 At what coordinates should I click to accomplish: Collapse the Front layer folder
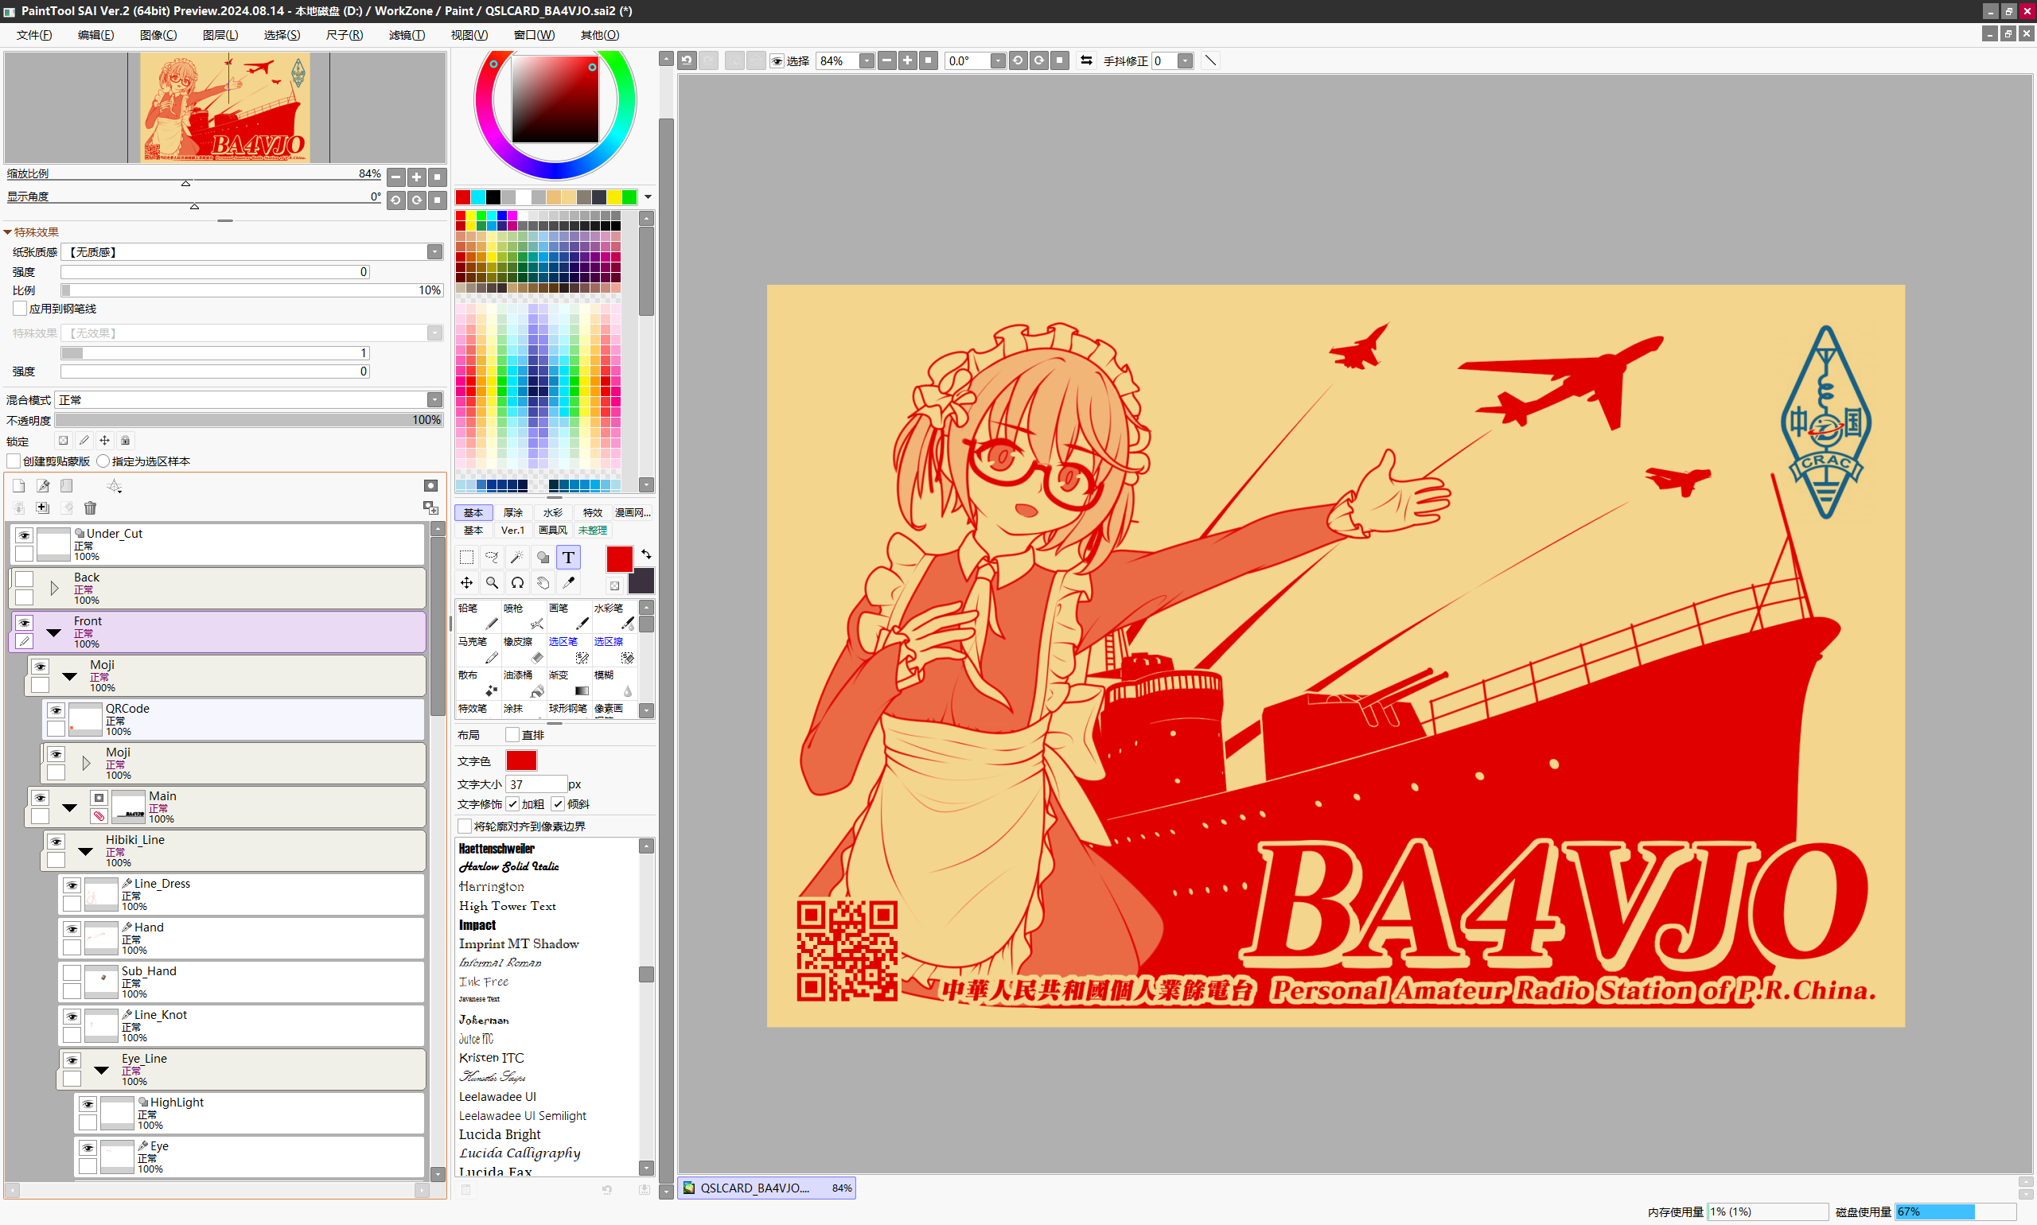[54, 632]
